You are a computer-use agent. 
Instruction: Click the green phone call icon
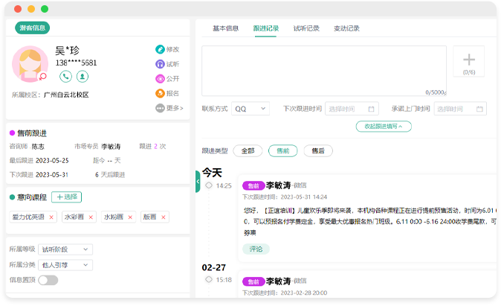pyautogui.click(x=65, y=77)
